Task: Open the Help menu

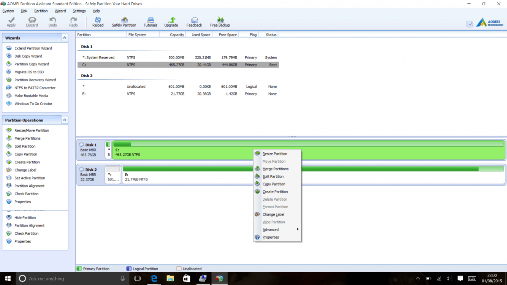Action: 96,11
